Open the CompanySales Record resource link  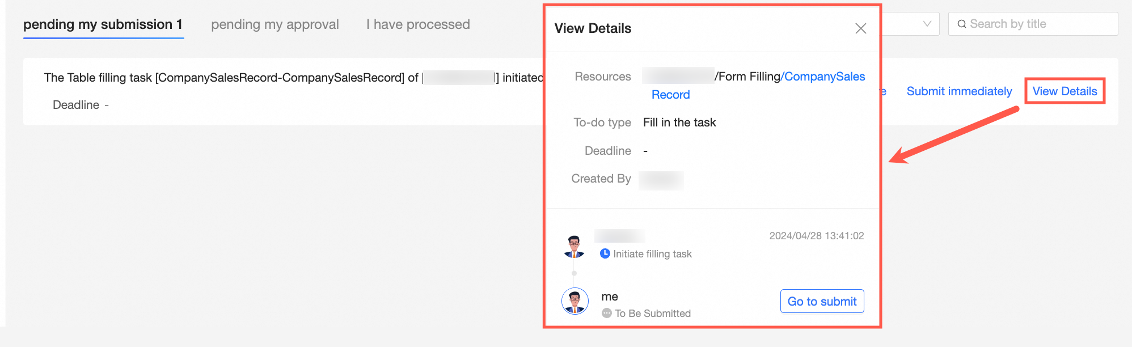(x=823, y=77)
